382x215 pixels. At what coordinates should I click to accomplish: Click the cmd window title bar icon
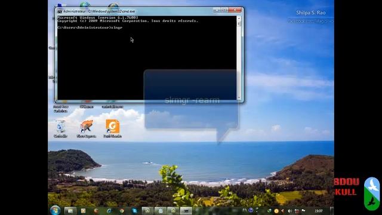[60, 11]
